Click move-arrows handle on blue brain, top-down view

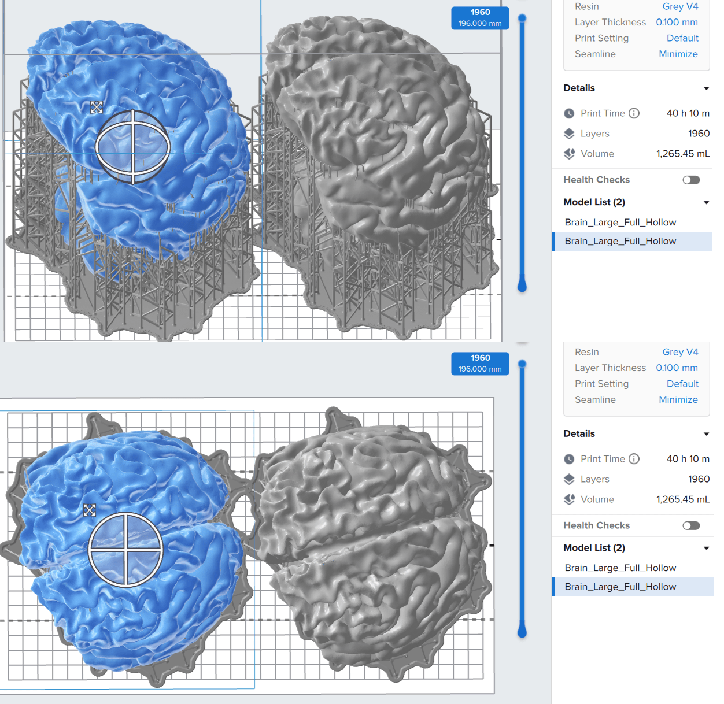[89, 510]
